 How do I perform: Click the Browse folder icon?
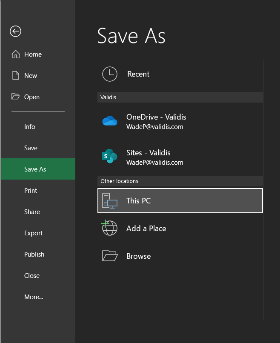109,256
